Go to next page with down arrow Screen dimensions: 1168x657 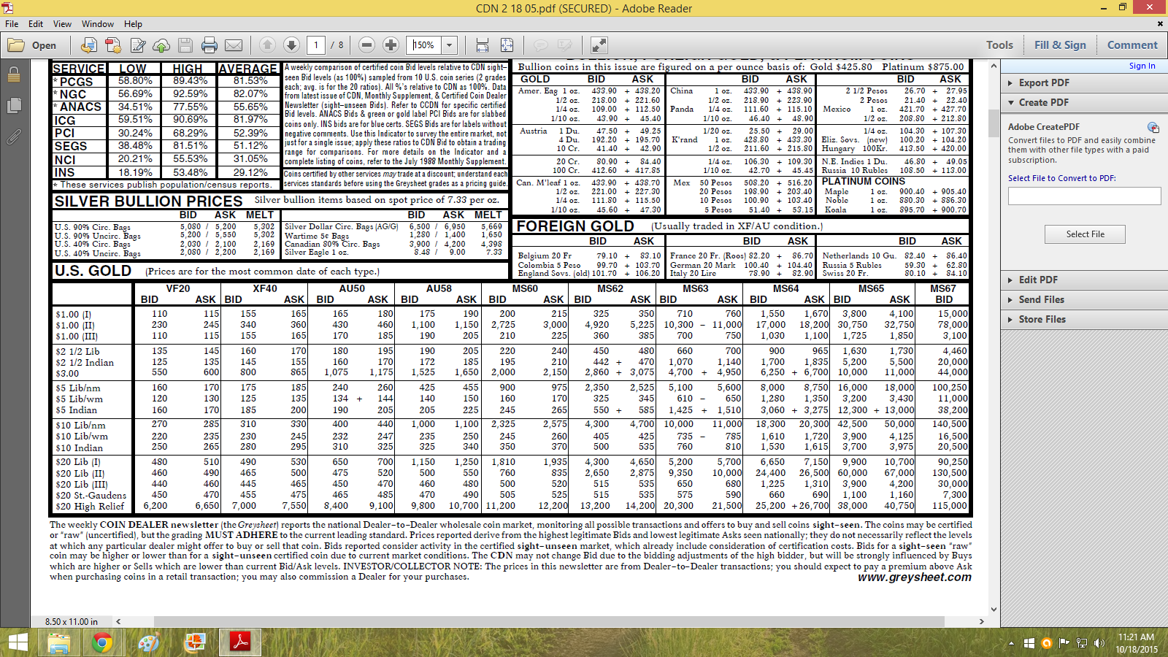pyautogui.click(x=291, y=45)
